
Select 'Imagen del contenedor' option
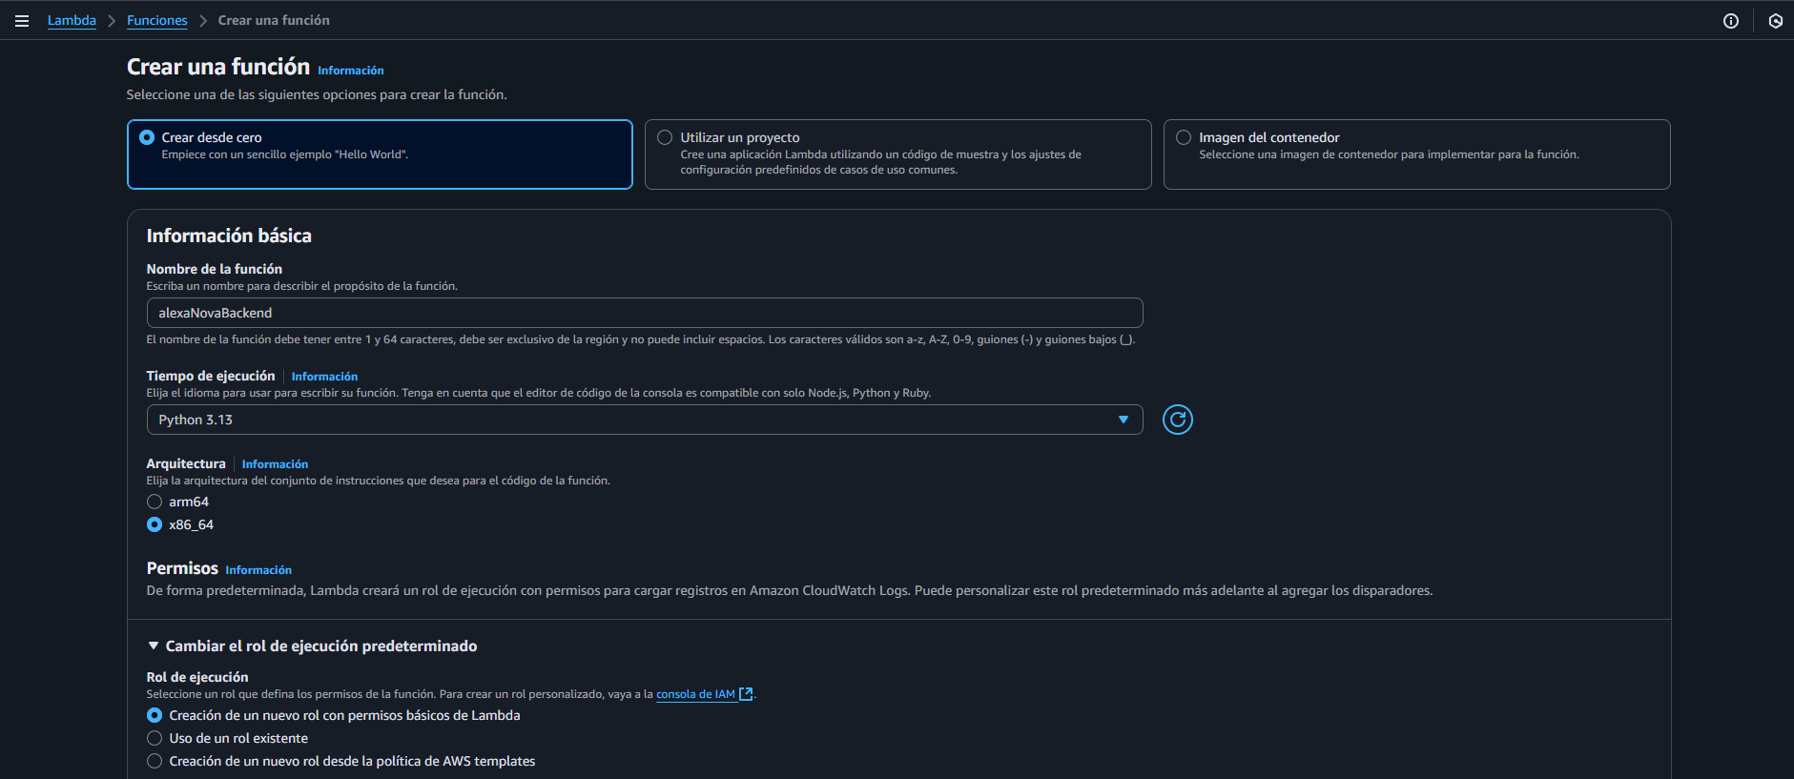coord(1184,137)
